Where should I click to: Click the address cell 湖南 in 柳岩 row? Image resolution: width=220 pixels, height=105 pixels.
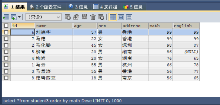[x=135, y=58]
